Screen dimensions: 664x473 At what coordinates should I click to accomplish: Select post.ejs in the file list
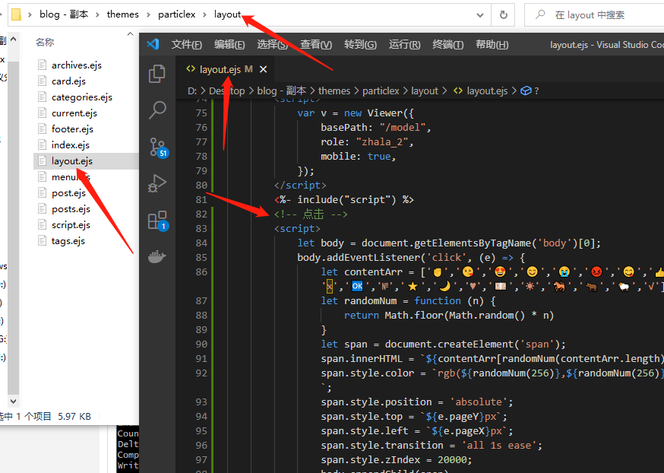pos(68,193)
